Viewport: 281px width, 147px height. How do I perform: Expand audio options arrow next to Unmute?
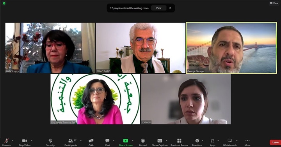click(12, 141)
